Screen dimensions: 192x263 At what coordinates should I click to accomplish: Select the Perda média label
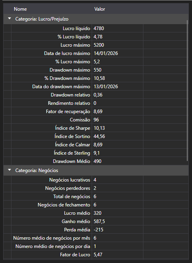coord(77,230)
